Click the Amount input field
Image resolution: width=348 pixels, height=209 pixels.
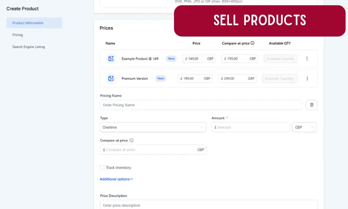pyautogui.click(x=251, y=127)
